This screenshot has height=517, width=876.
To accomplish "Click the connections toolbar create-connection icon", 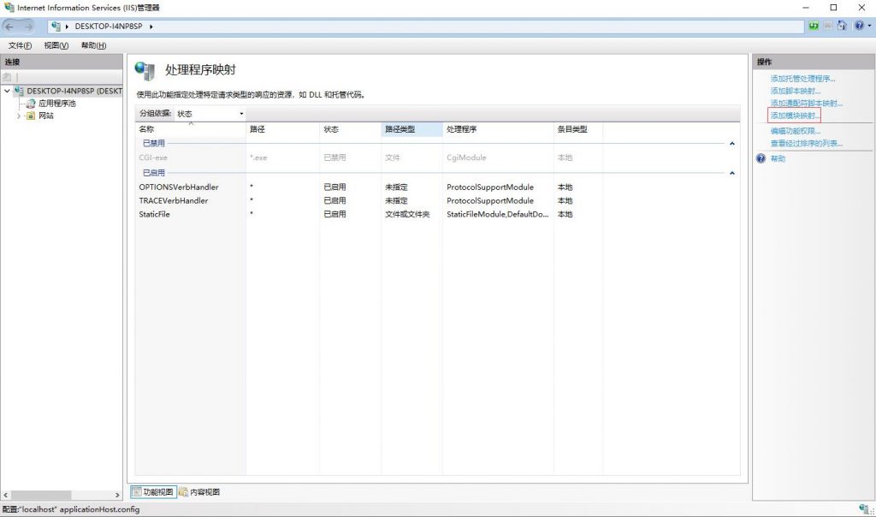I will [7, 76].
